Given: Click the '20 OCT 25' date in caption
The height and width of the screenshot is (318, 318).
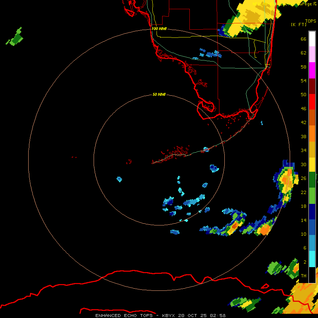Looking at the screenshot, I should 192,316.
